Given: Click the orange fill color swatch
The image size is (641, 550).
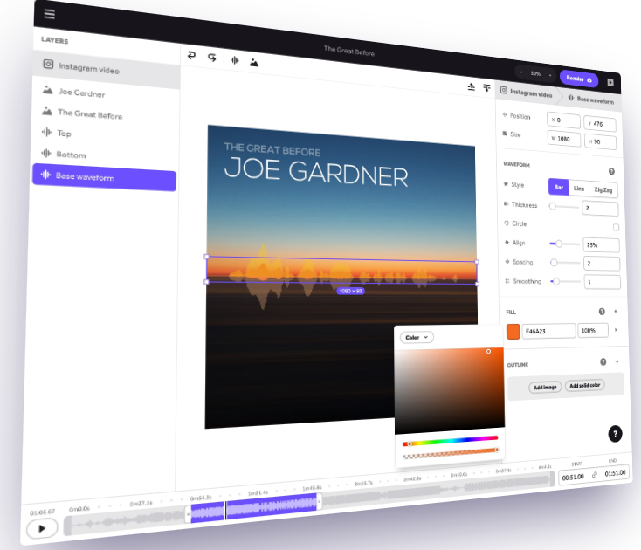Looking at the screenshot, I should click(513, 331).
